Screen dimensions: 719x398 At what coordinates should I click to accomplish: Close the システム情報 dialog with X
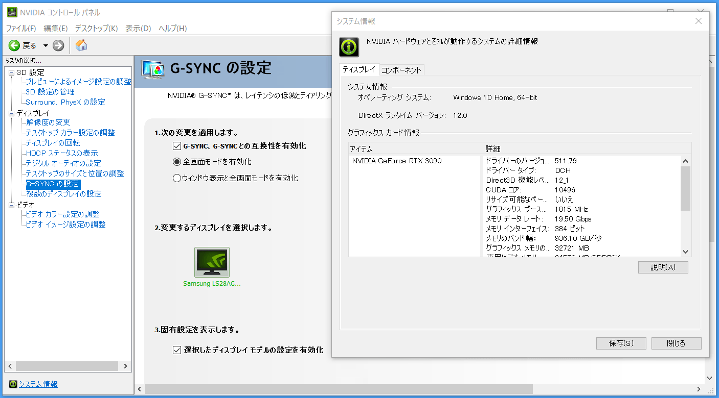[x=699, y=21]
